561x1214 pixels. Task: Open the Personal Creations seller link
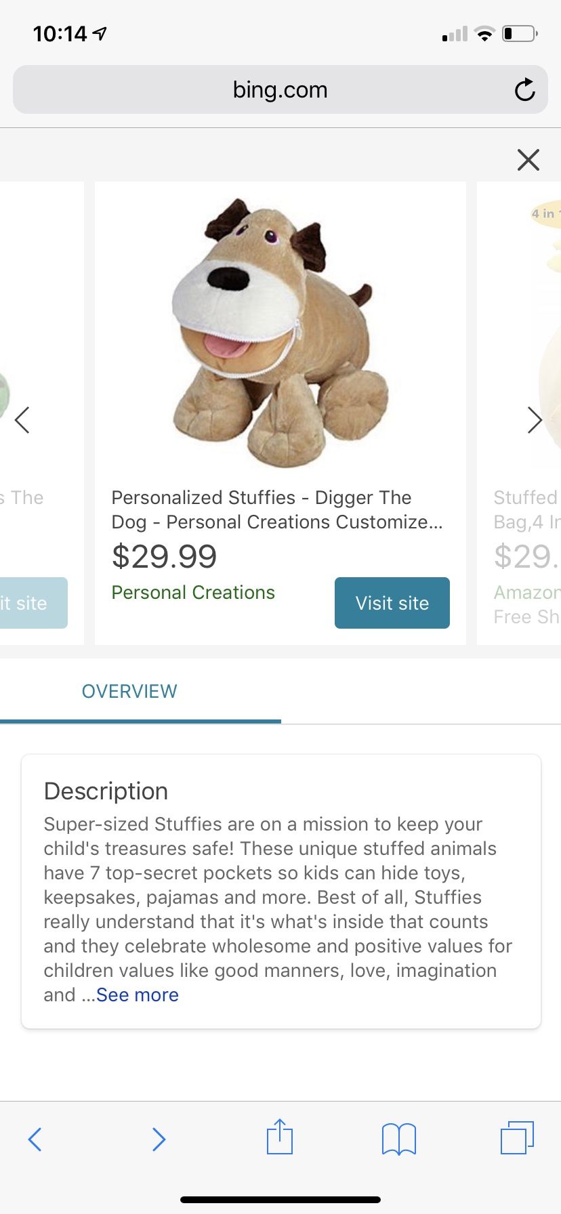tap(193, 593)
